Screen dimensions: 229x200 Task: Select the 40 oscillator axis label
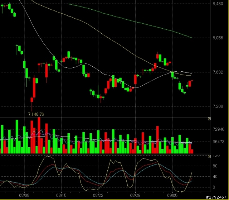pos(215,176)
